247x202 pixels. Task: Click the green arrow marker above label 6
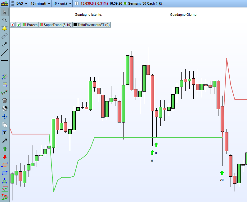[152, 153]
